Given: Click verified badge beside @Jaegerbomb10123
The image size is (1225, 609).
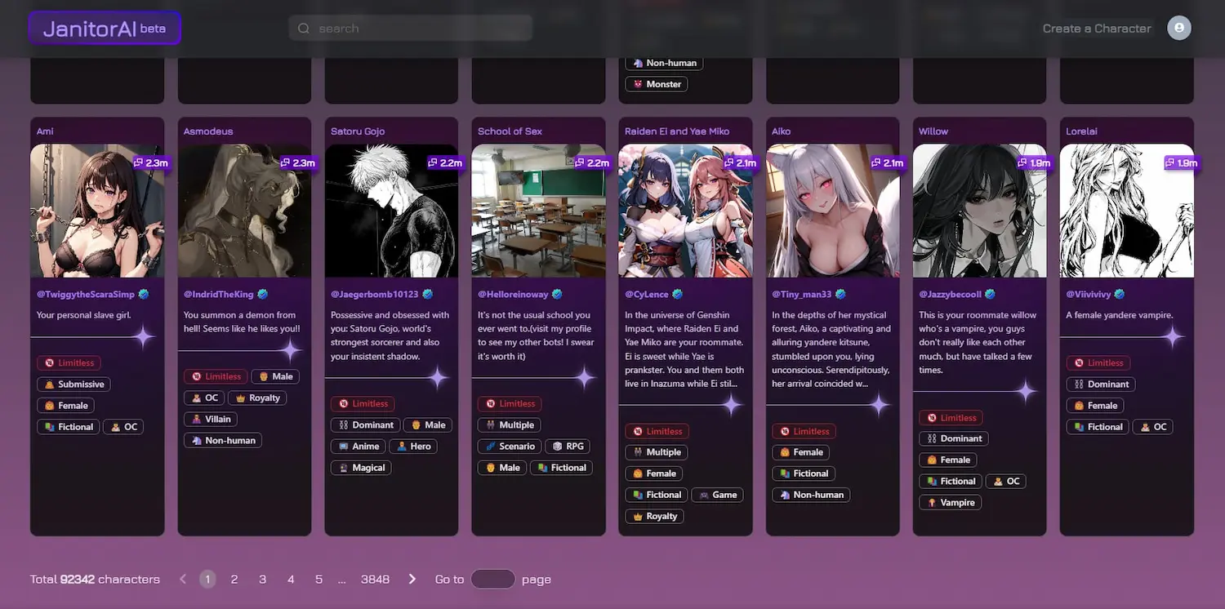Looking at the screenshot, I should [427, 294].
